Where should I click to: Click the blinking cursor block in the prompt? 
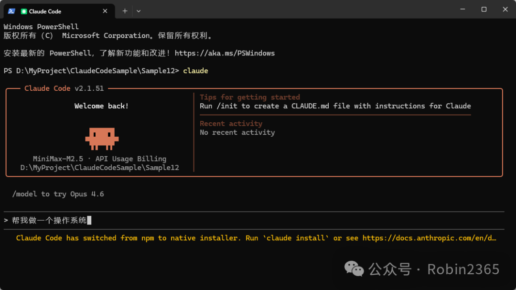pos(89,220)
